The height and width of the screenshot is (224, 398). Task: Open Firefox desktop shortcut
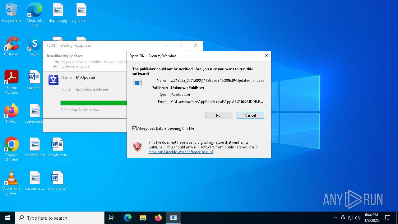(12, 114)
